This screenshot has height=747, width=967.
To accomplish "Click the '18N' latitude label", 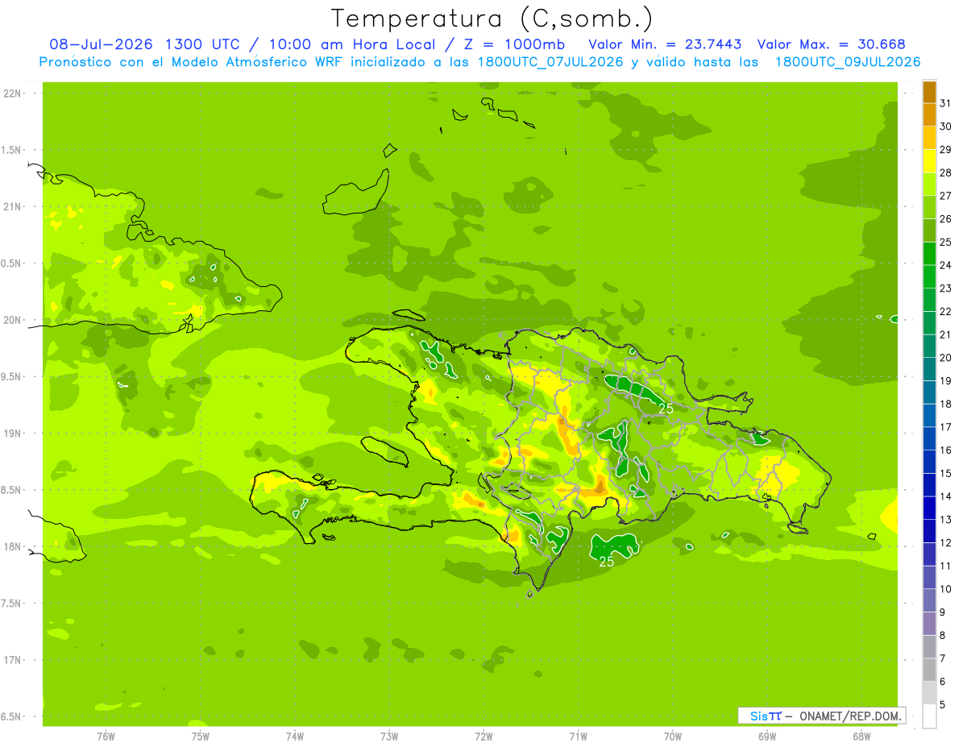I will pos(12,546).
